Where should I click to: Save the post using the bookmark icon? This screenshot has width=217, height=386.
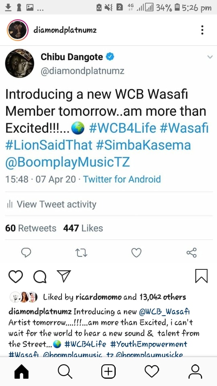click(201, 276)
